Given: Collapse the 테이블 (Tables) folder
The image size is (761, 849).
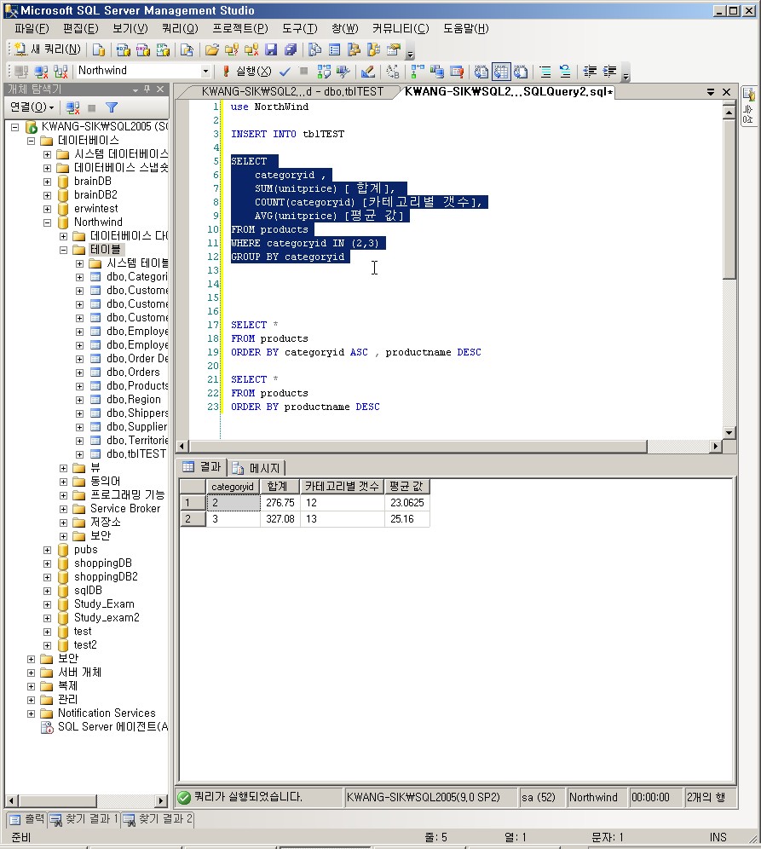Looking at the screenshot, I should click(63, 250).
